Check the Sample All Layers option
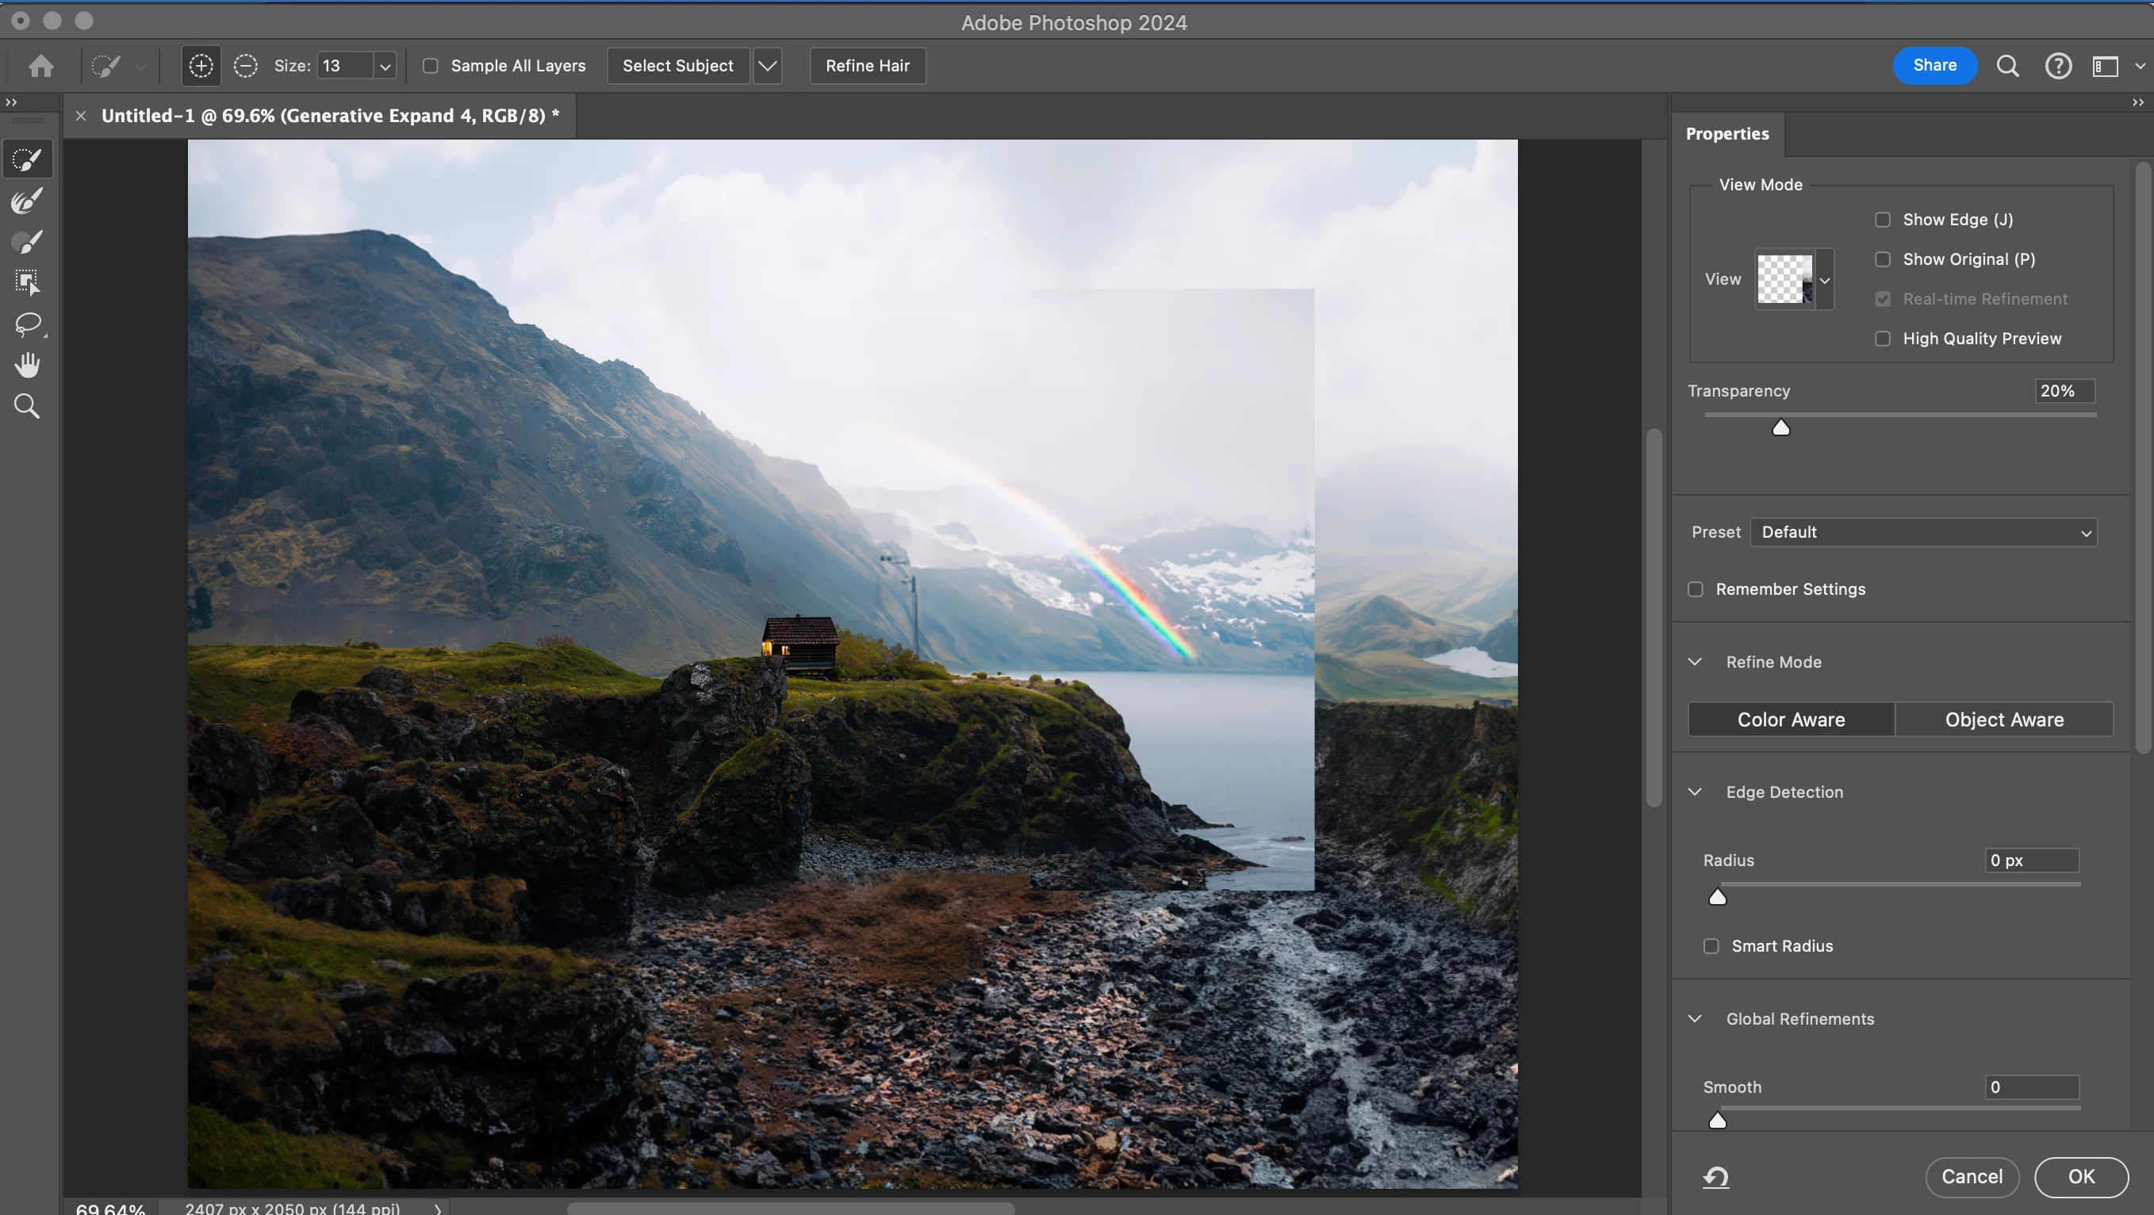The width and height of the screenshot is (2154, 1215). pos(431,66)
